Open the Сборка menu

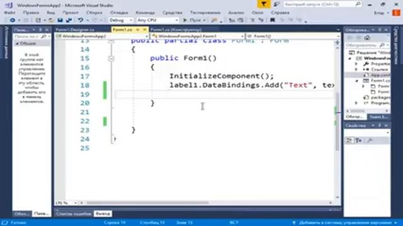coord(94,13)
